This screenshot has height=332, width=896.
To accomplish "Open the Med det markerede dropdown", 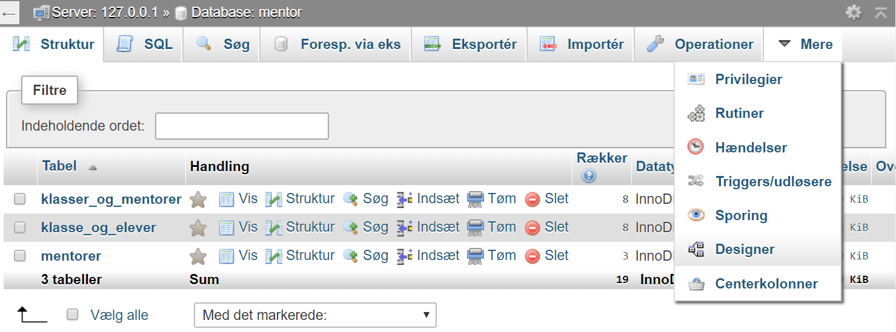I will coord(315,315).
